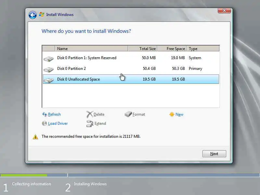Click the New starburst icon
The image size is (260, 195).
[x=172, y=114]
